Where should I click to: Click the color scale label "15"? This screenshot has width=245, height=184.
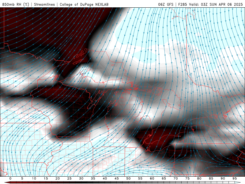(x=46, y=178)
